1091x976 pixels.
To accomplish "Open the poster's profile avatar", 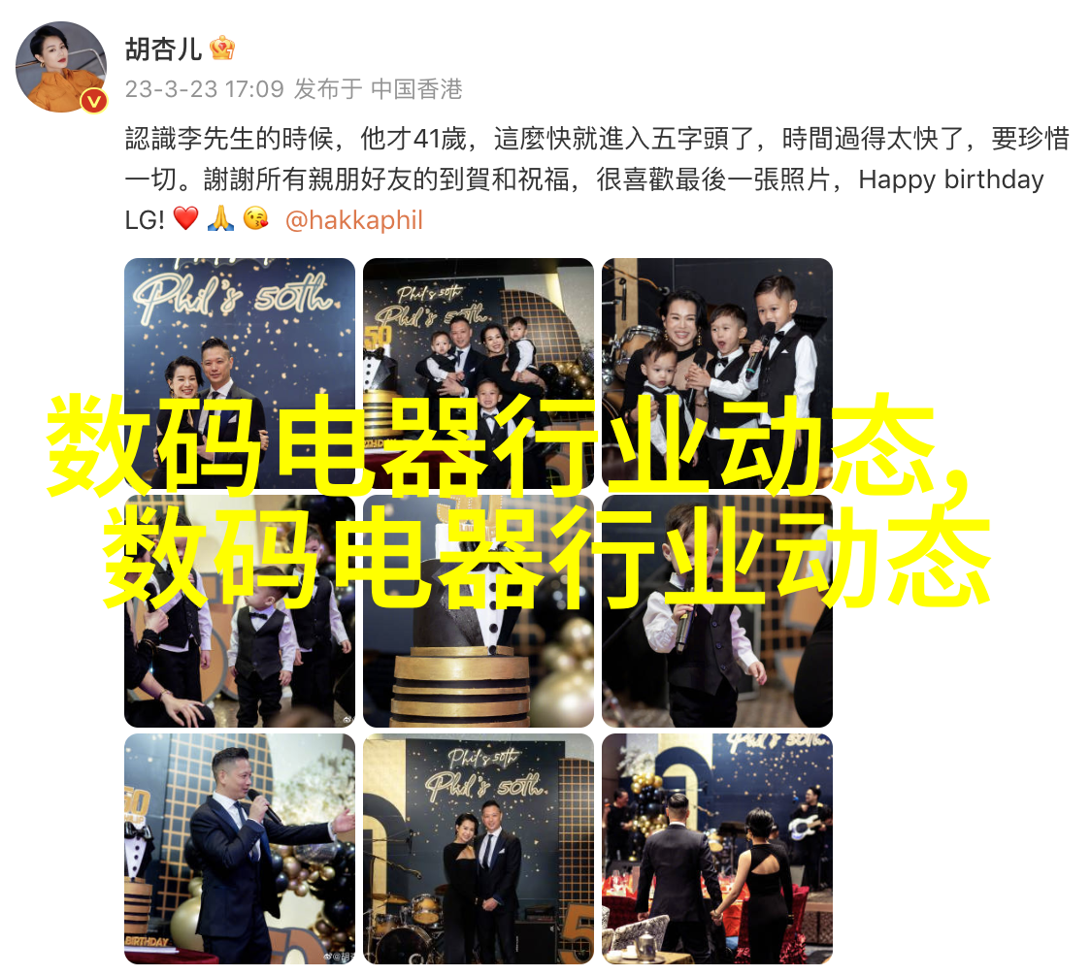I will click(x=61, y=67).
